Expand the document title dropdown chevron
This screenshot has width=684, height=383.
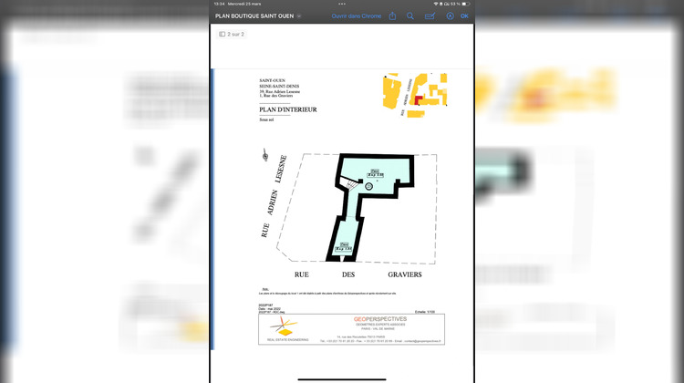coord(299,16)
